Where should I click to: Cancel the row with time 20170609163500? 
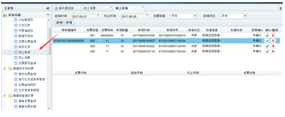273,36
